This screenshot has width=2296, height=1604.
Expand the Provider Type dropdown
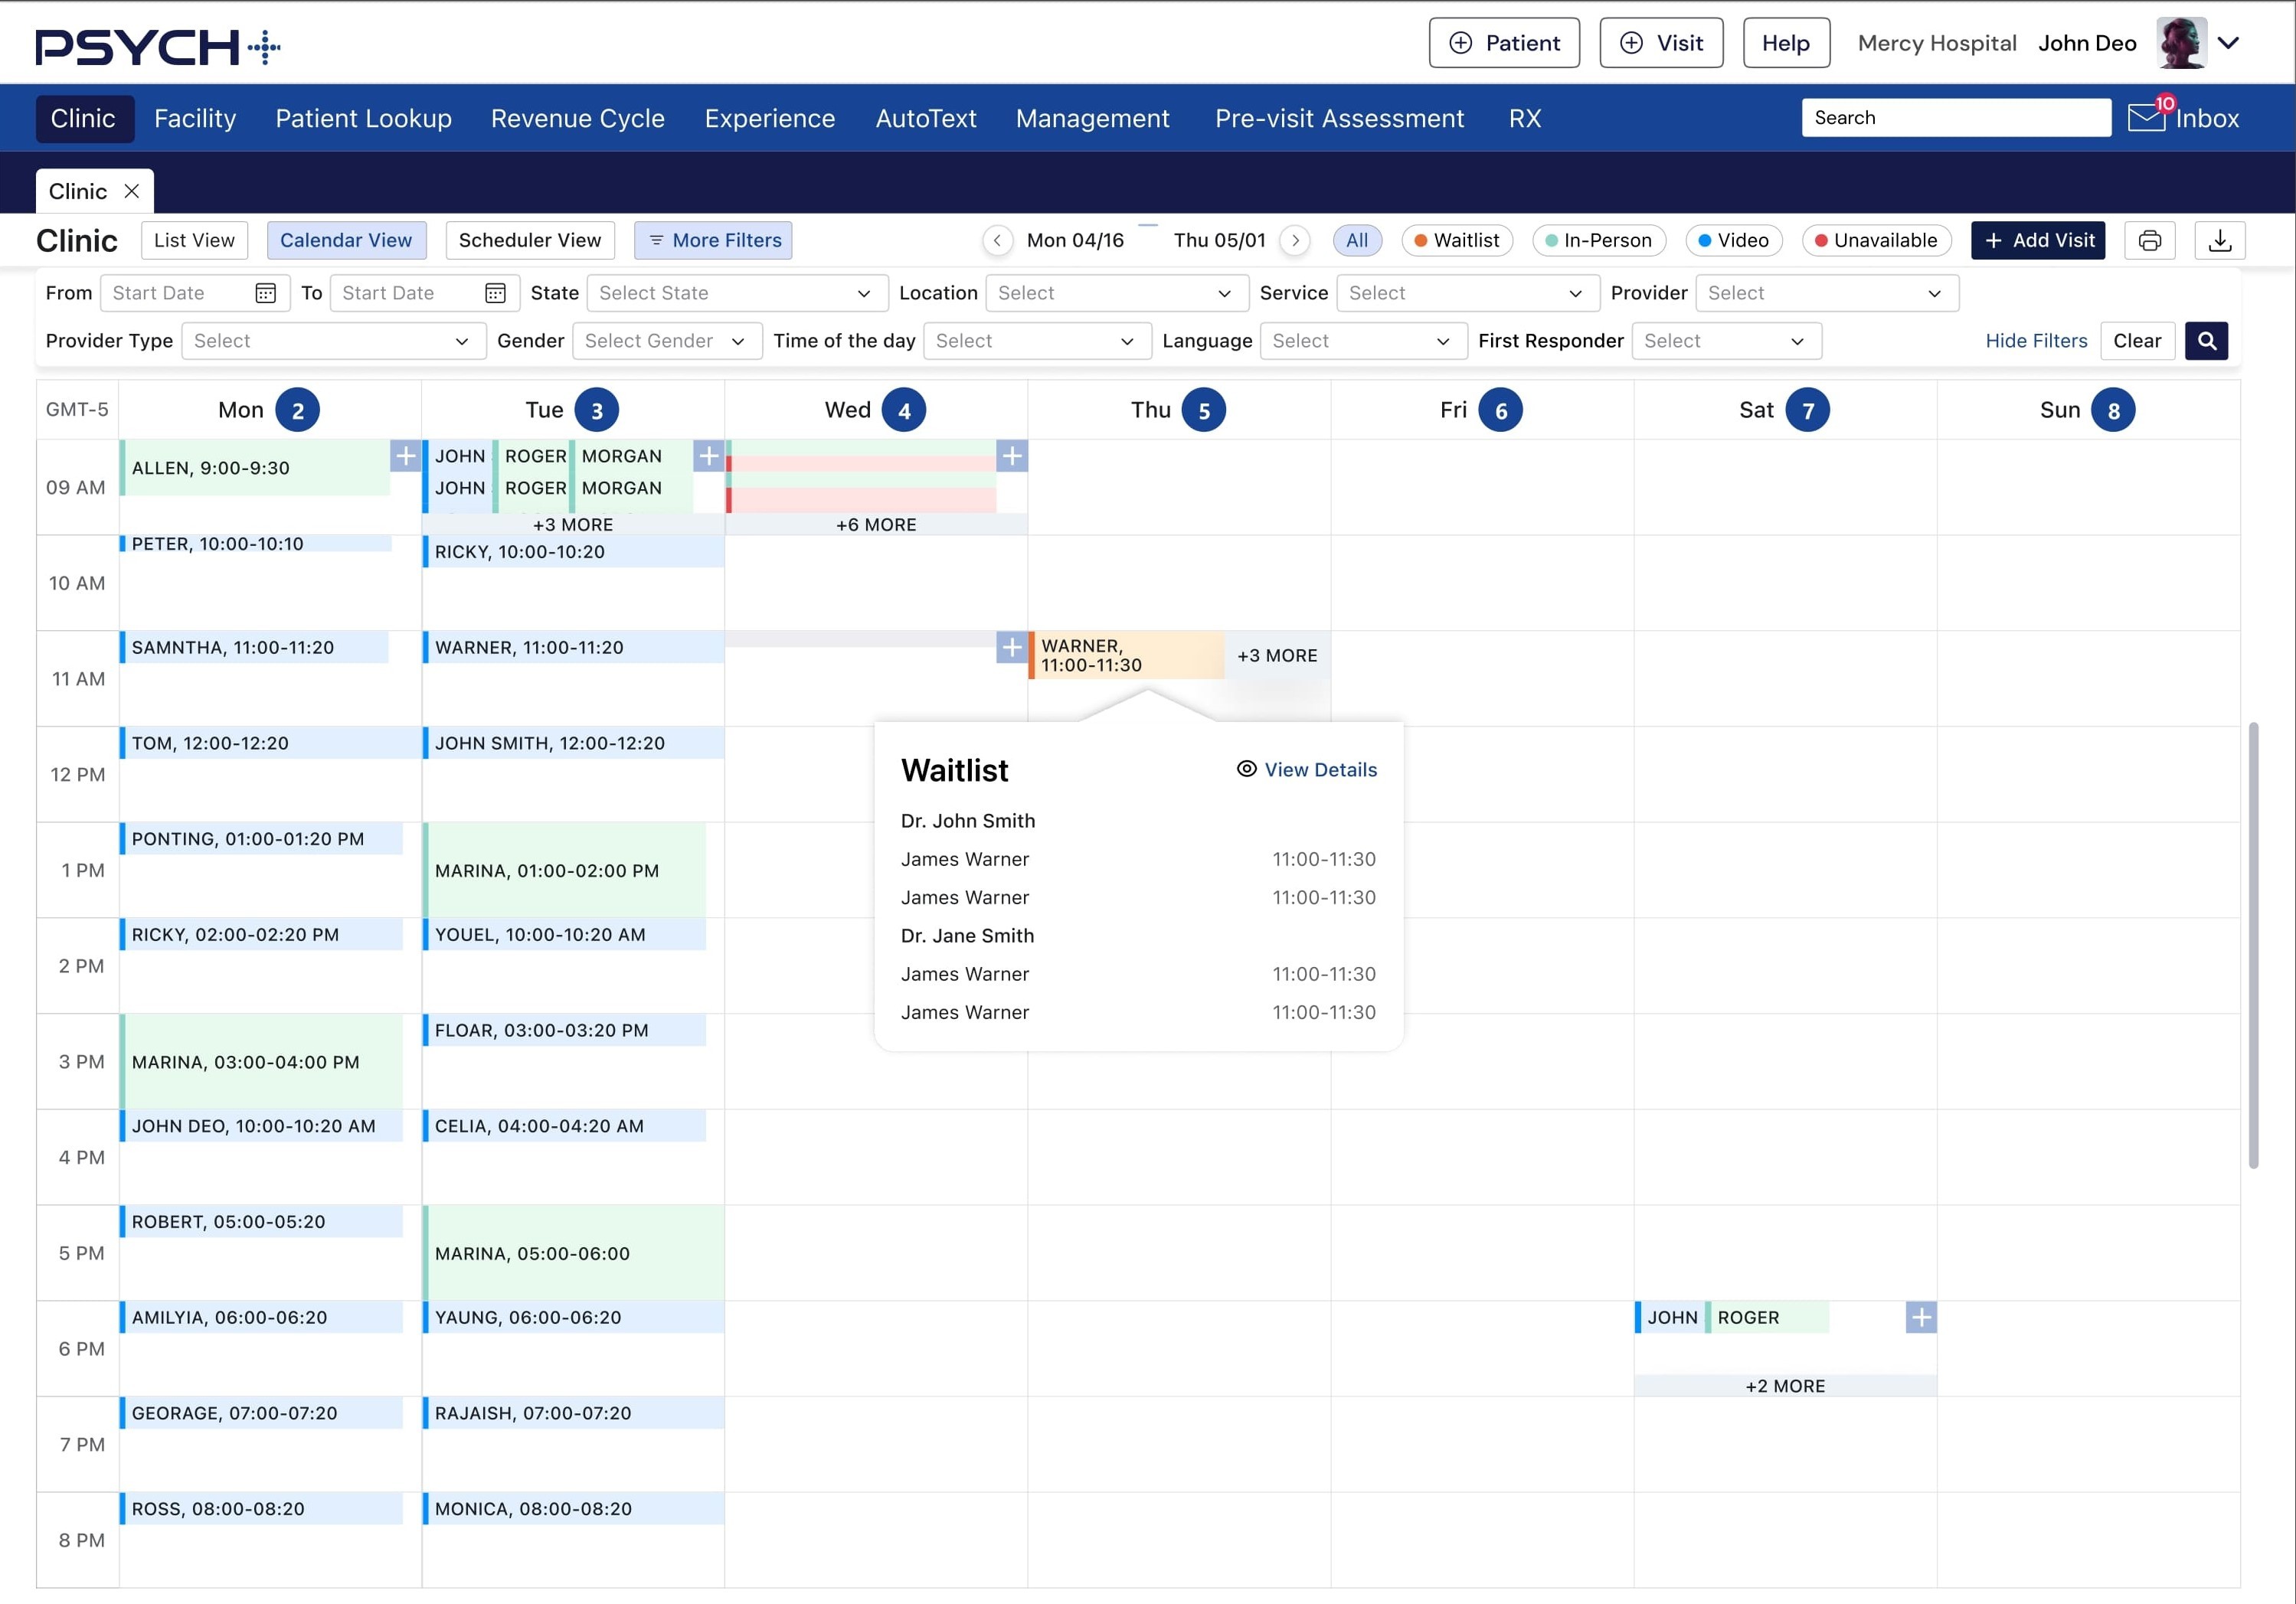click(x=333, y=341)
